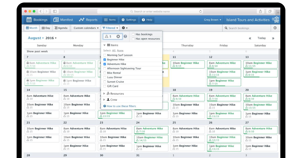Open Saturday 13th 10am Beginner Hike 11/15
The height and width of the screenshot is (158, 302).
tap(260, 64)
